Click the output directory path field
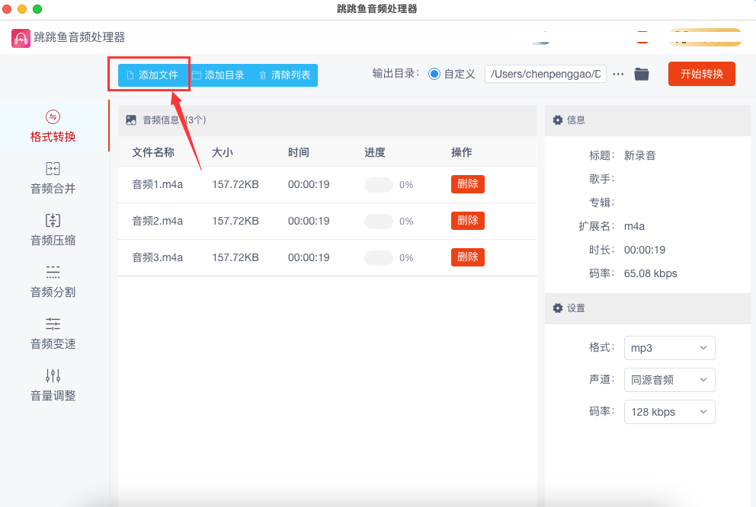Viewport: 756px width, 507px height. coord(545,74)
